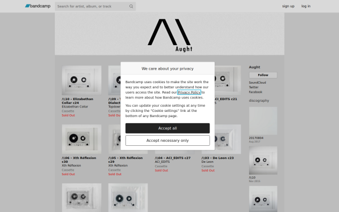Open the ACI_EDITS c21 cassette image
Viewport: 339px width, 212px height.
[x=228, y=80]
